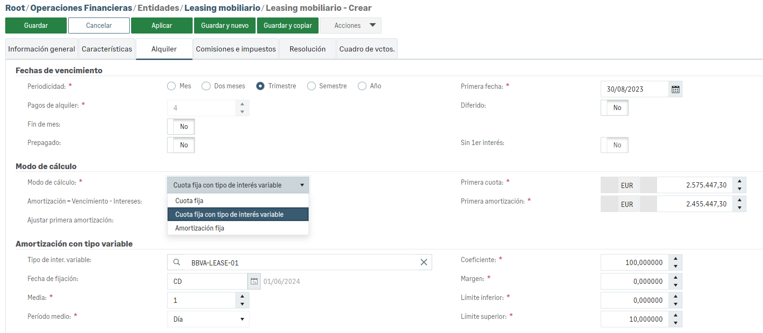Toggle the Diferido switch

pyautogui.click(x=614, y=108)
